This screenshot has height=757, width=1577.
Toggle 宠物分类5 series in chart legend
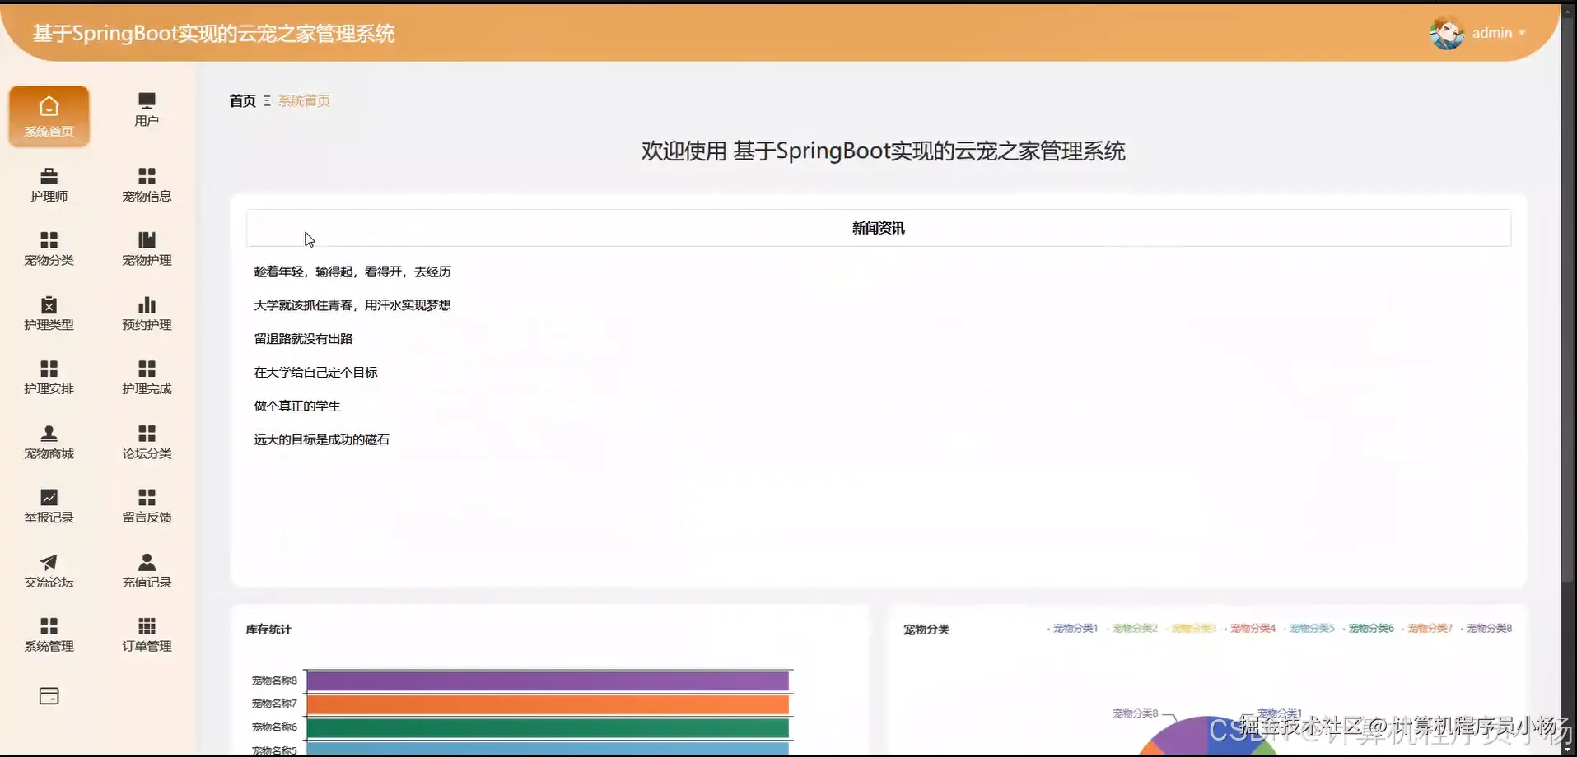pos(1313,627)
